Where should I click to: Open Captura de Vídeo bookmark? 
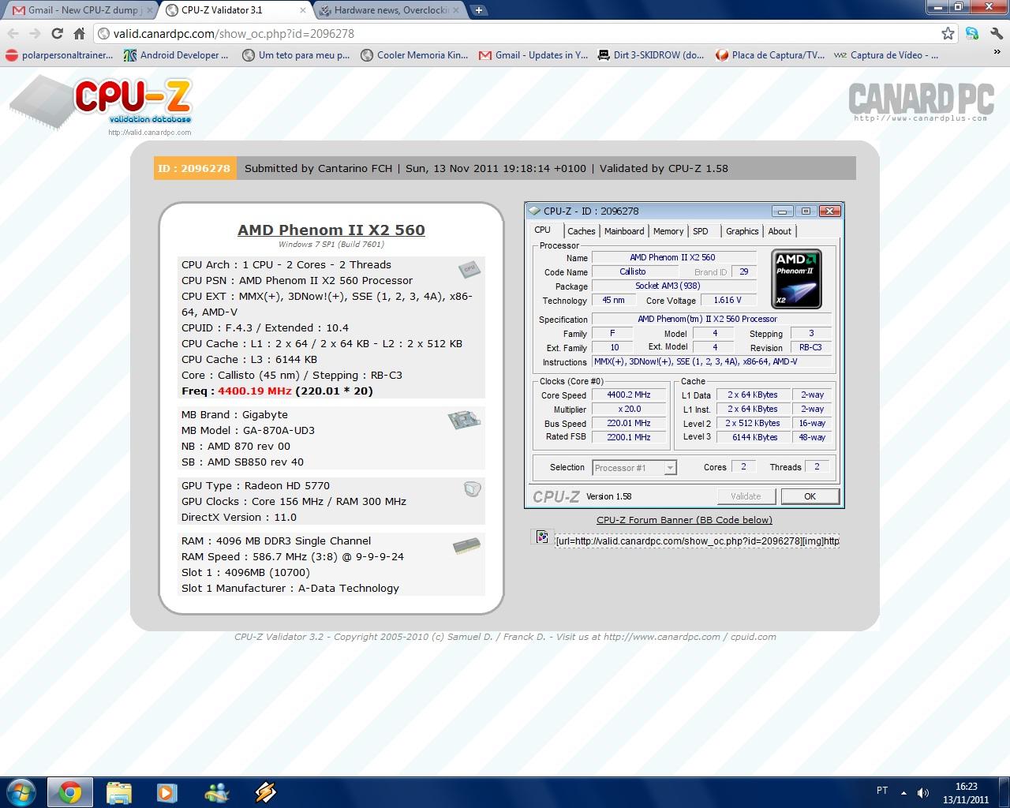click(887, 55)
